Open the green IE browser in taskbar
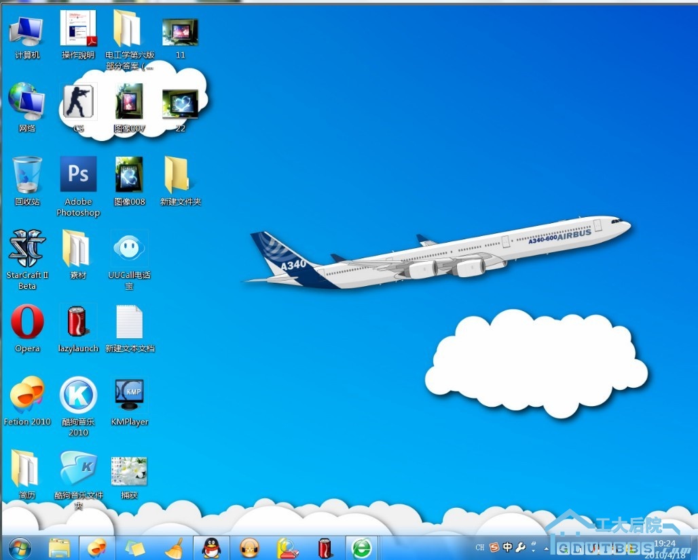 click(363, 547)
